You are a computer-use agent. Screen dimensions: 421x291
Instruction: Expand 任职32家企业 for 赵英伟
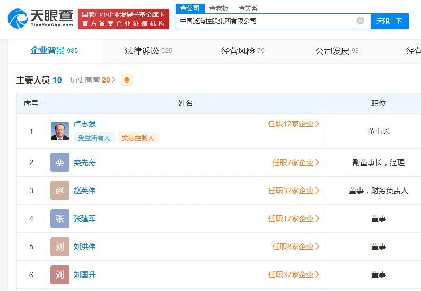click(x=293, y=190)
